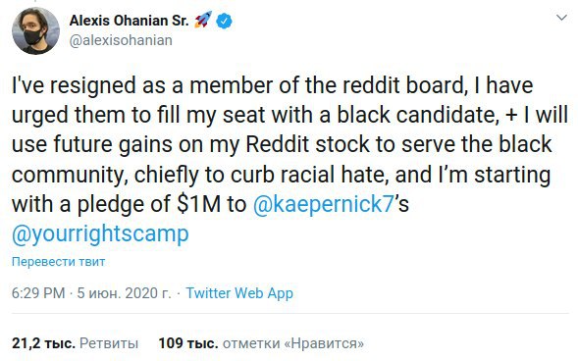Click the Ретвиты label
578x361 pixels.
click(109, 343)
